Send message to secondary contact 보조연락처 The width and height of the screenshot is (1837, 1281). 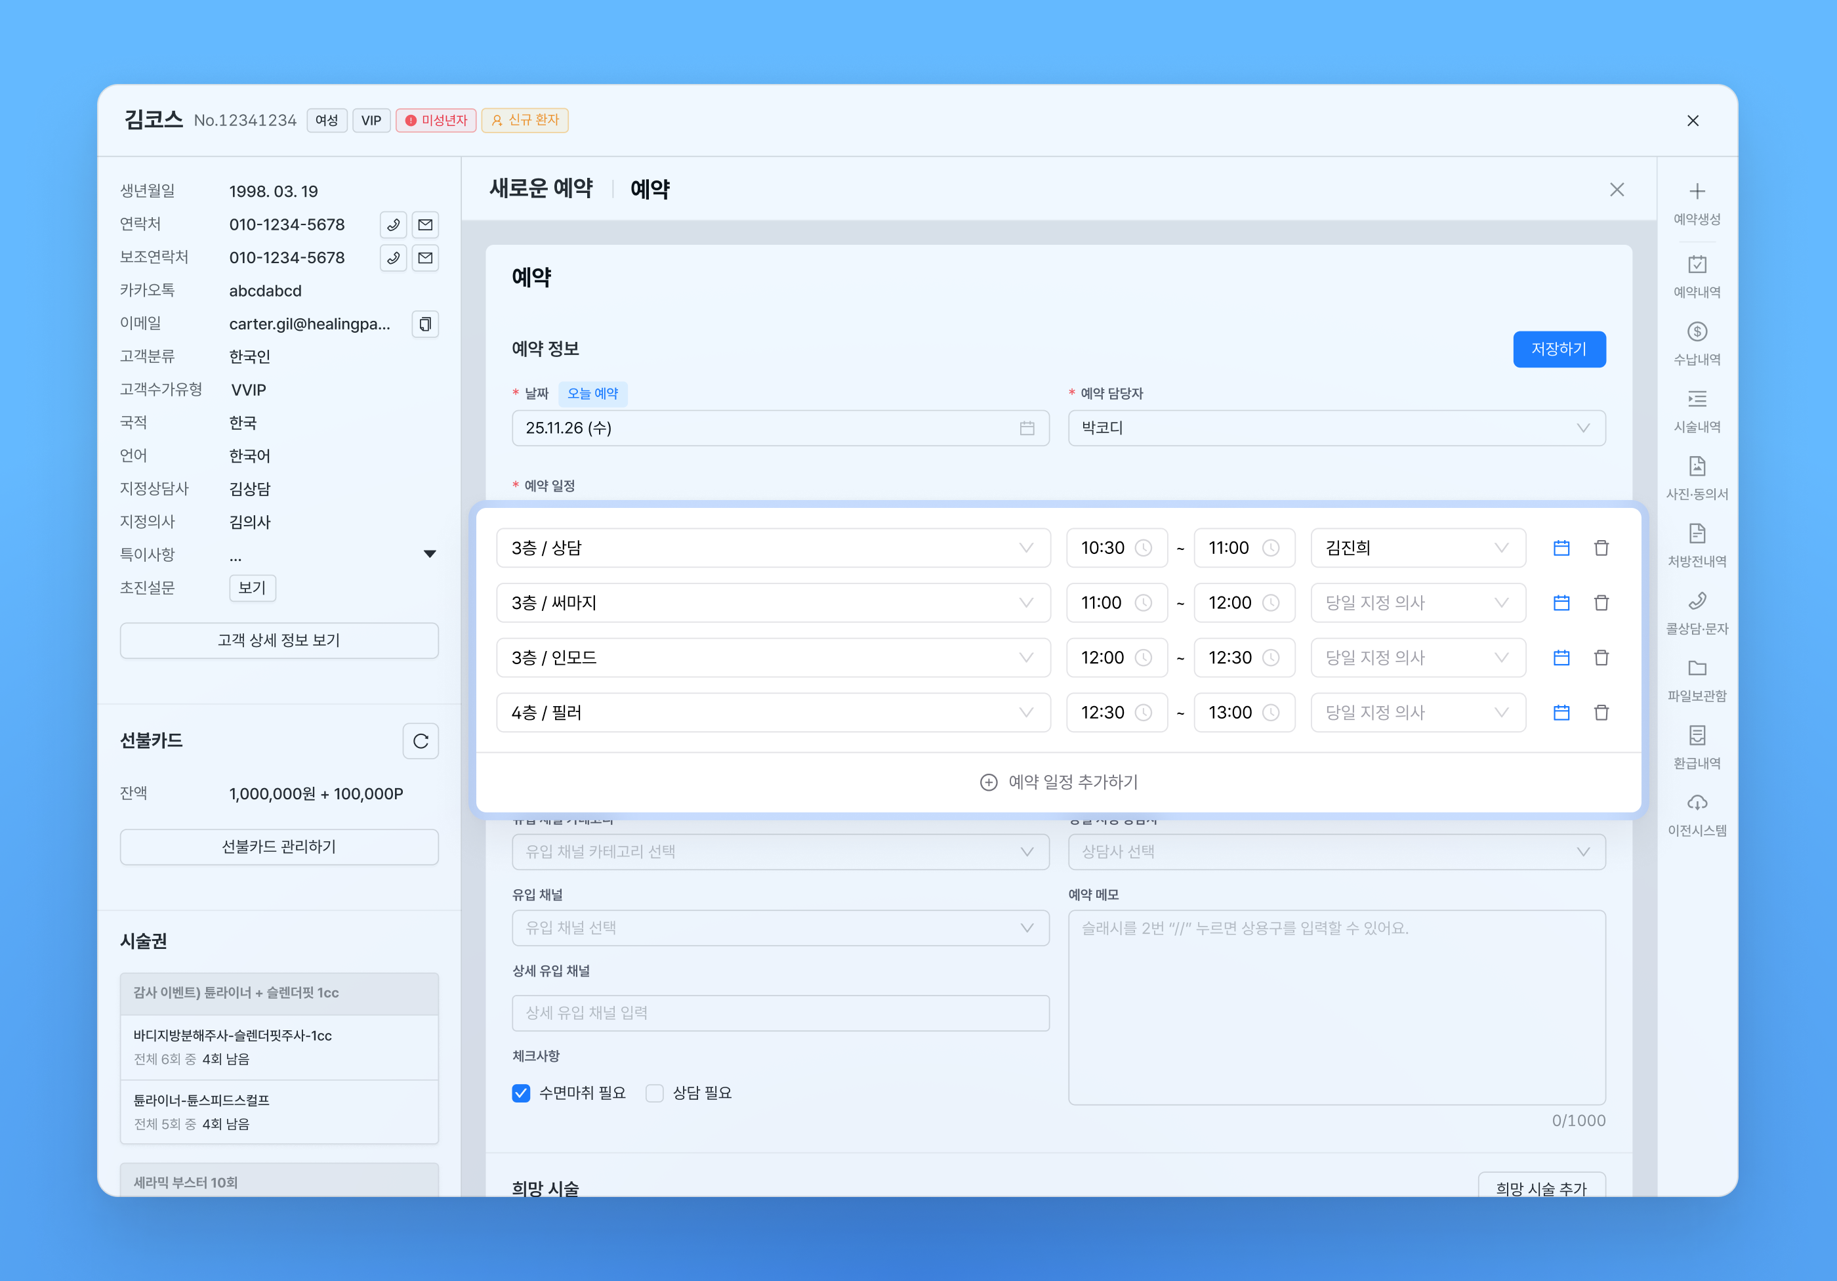pyautogui.click(x=426, y=258)
